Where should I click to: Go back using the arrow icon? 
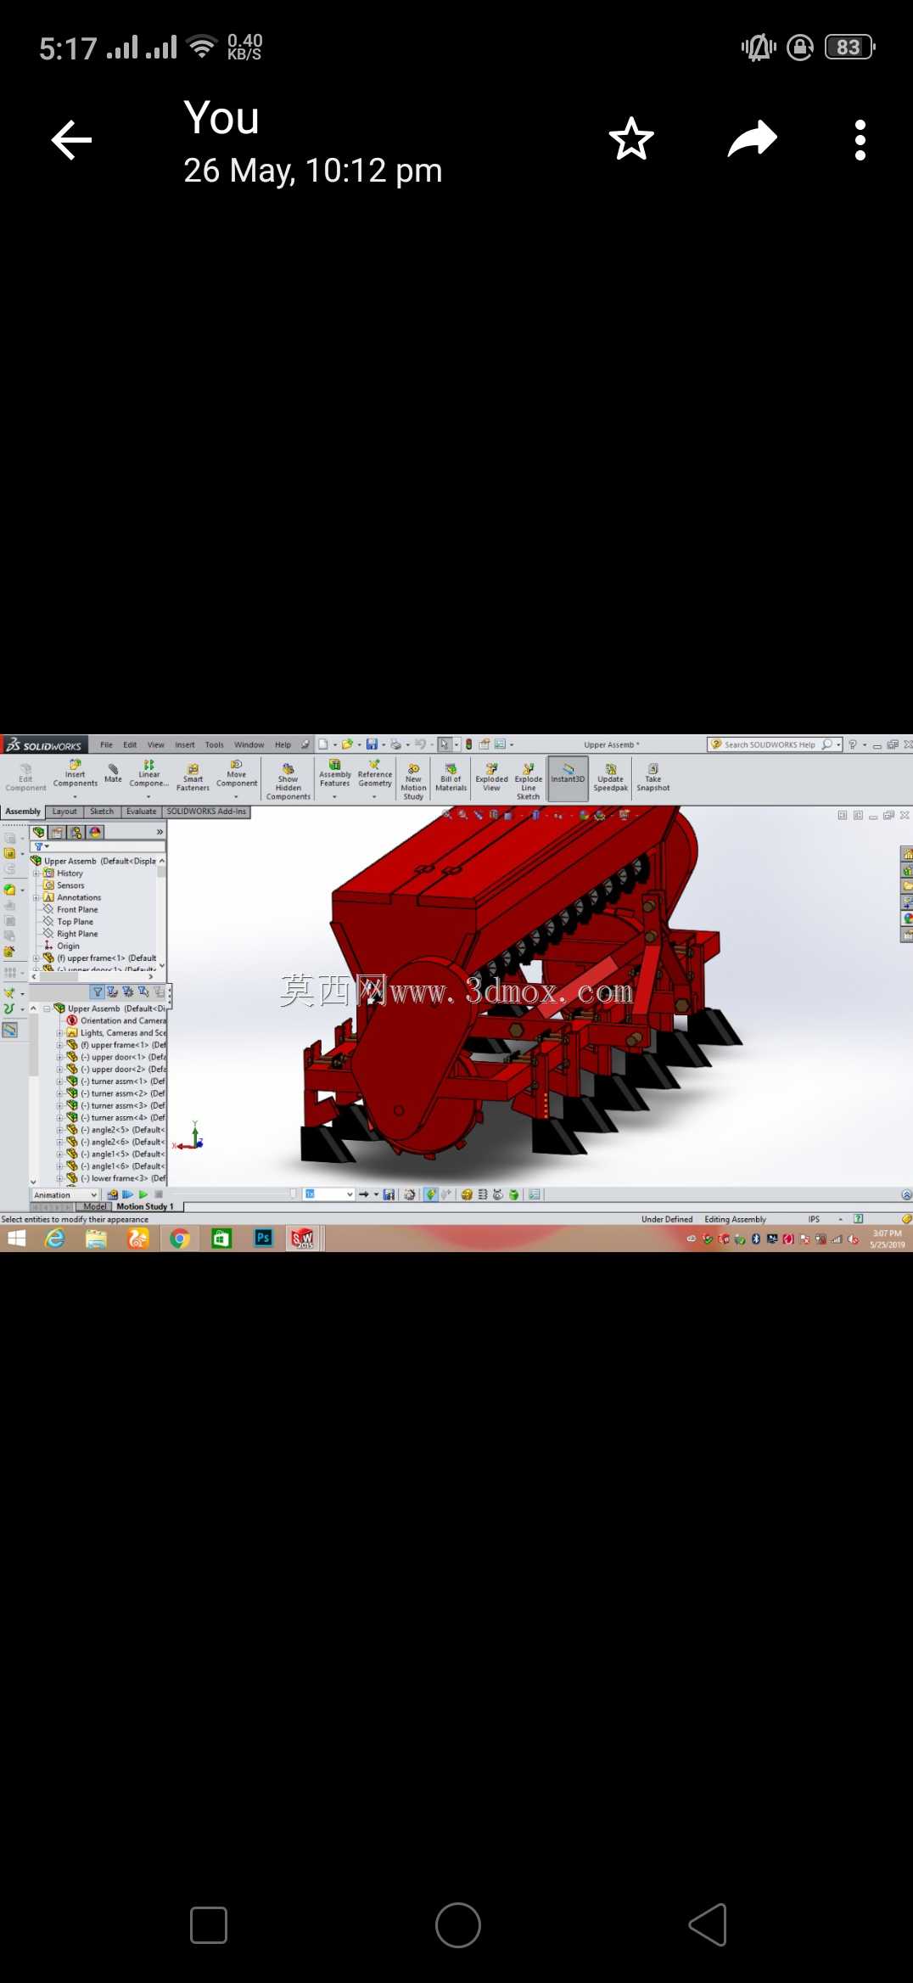(x=71, y=140)
